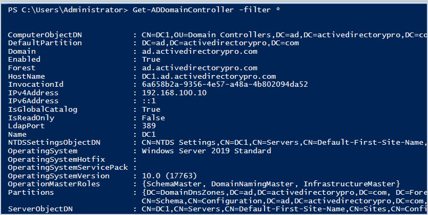Viewport: 428px width, 215px height.
Task: Click the LdapPort value 389
Action: [x=149, y=126]
